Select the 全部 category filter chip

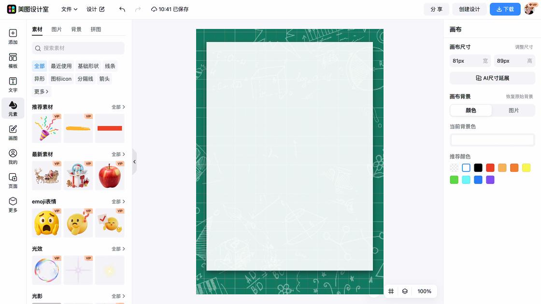(39, 66)
